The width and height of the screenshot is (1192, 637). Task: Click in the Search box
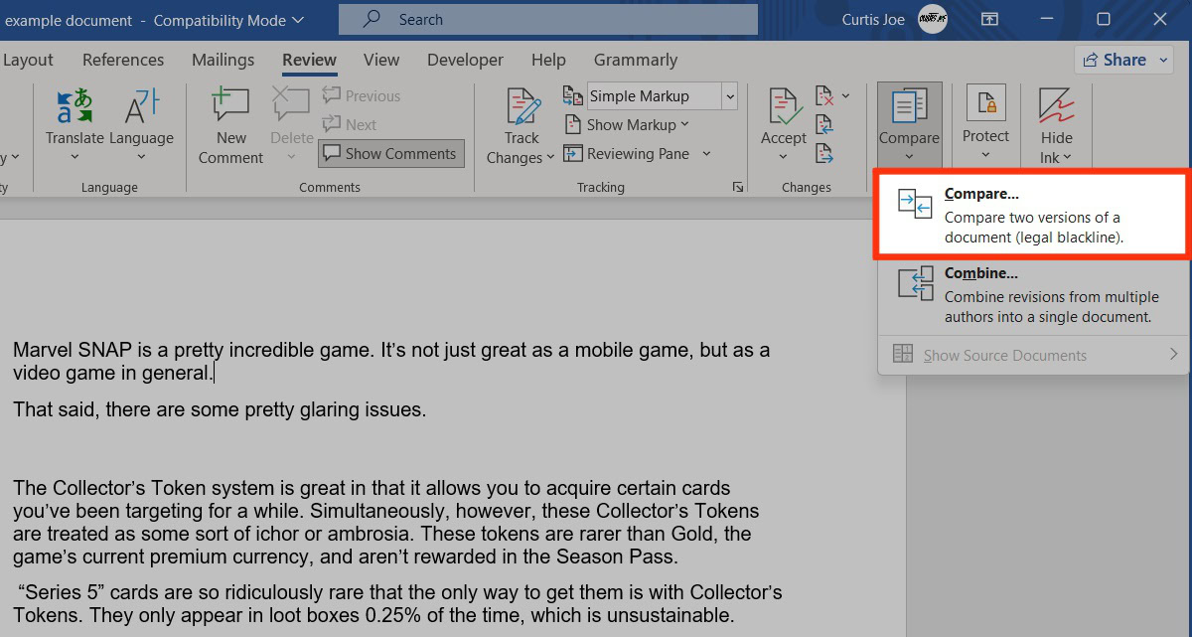click(547, 20)
